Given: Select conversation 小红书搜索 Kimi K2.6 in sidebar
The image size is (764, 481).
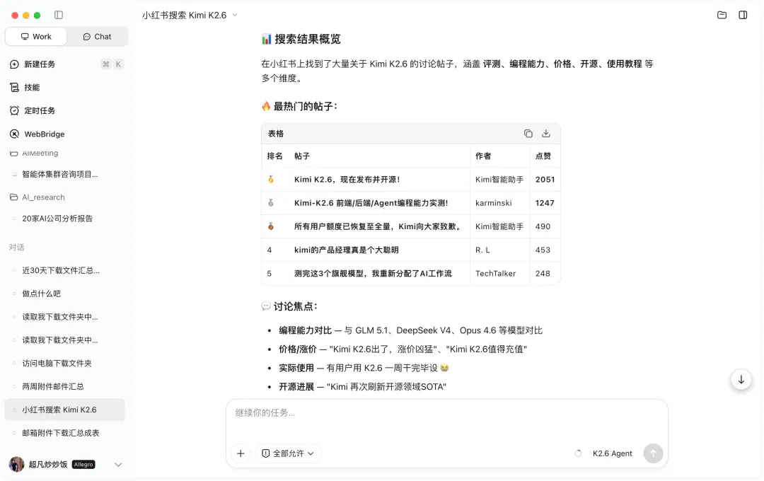Looking at the screenshot, I should (65, 410).
